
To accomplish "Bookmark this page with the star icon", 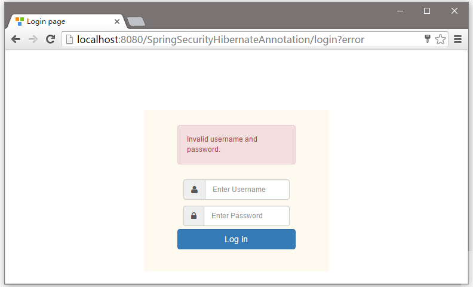I will (440, 39).
